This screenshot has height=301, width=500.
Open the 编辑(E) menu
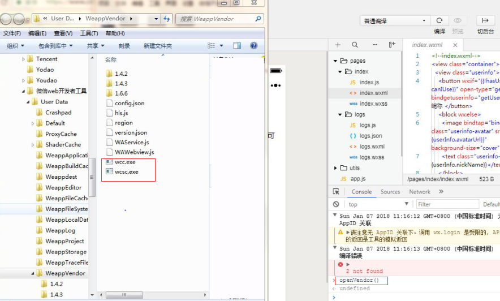37,33
